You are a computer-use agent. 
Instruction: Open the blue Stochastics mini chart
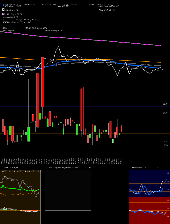149,183
